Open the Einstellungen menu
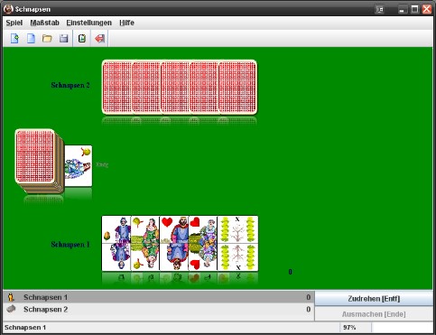This screenshot has height=335, width=436. 88,23
